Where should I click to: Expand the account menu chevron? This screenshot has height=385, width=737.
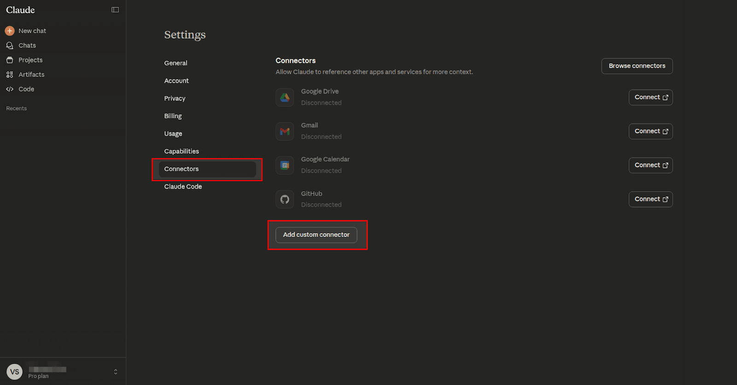point(116,372)
